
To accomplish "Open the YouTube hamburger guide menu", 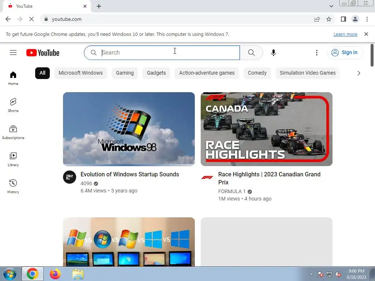I will coord(13,53).
